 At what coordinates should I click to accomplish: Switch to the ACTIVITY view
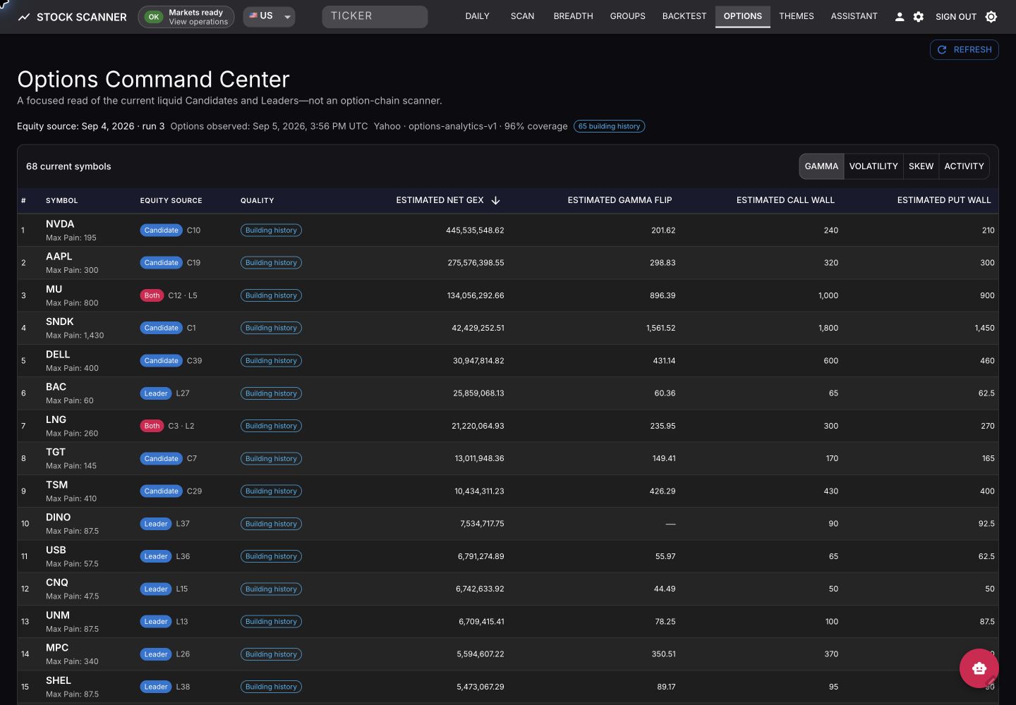(964, 166)
